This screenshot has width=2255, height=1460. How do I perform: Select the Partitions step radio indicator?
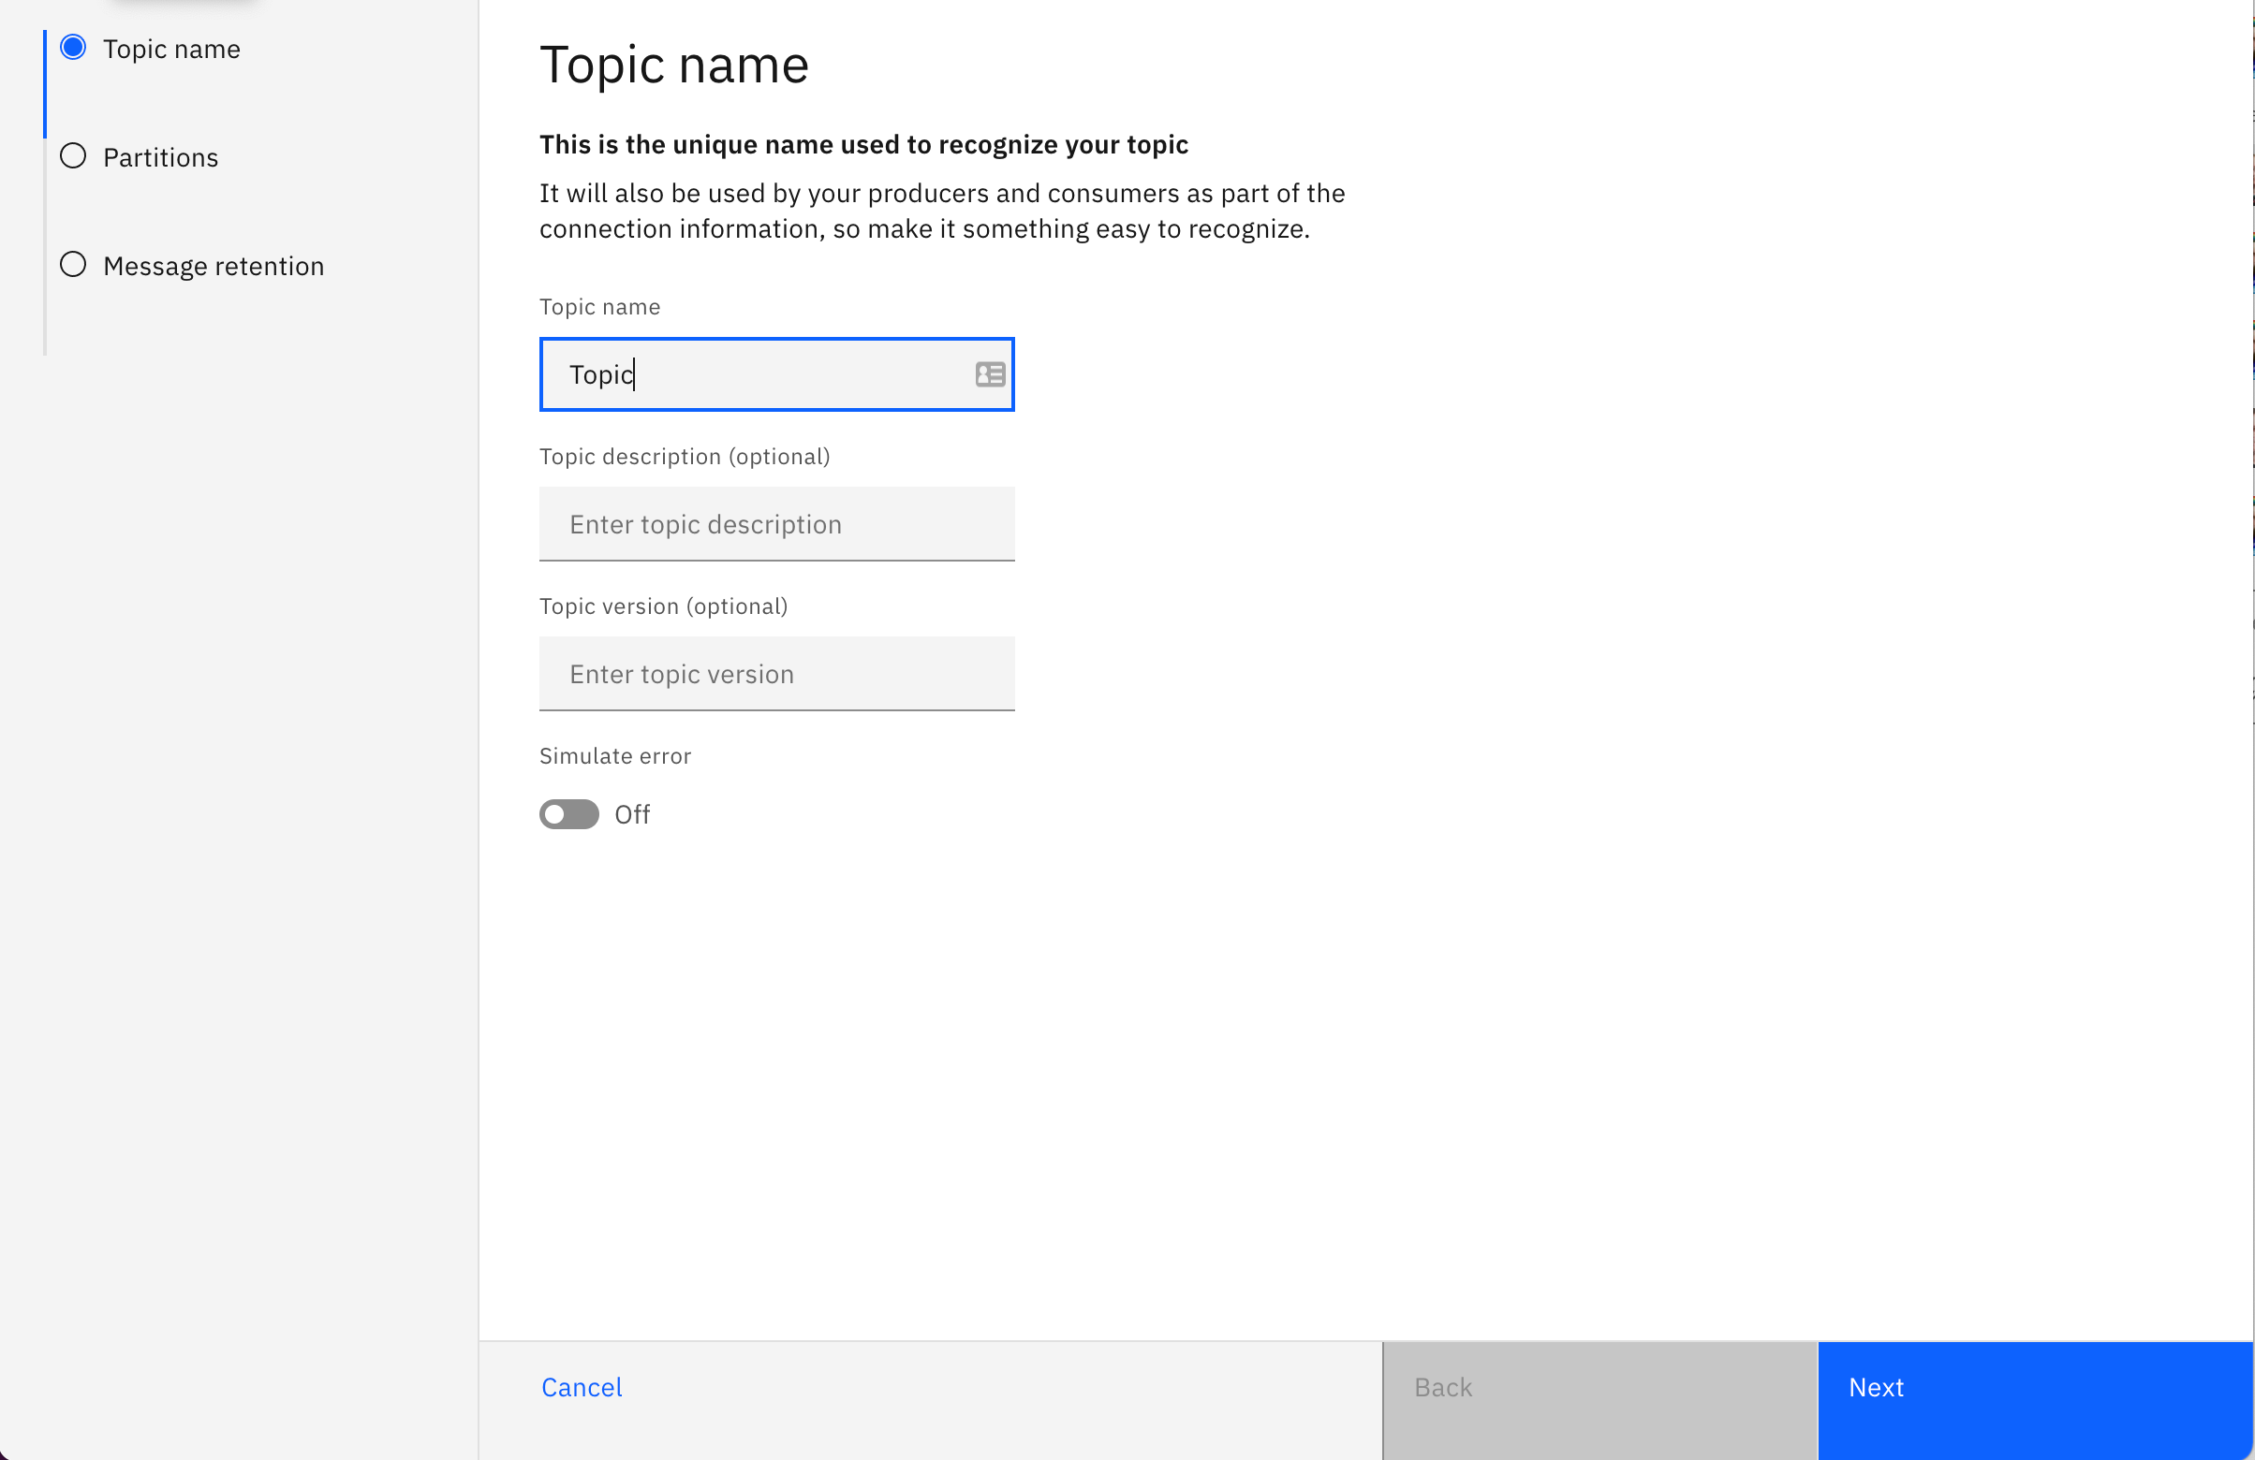click(x=73, y=156)
